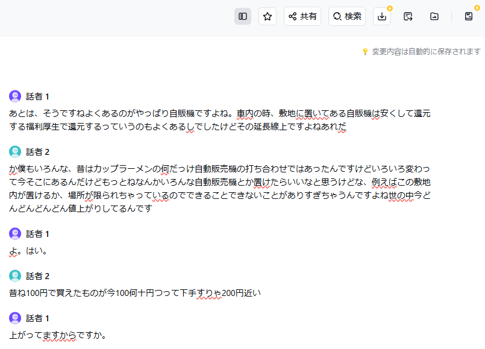This screenshot has width=485, height=349.
Task: Click the save disk icon at right
Action: coord(469,16)
